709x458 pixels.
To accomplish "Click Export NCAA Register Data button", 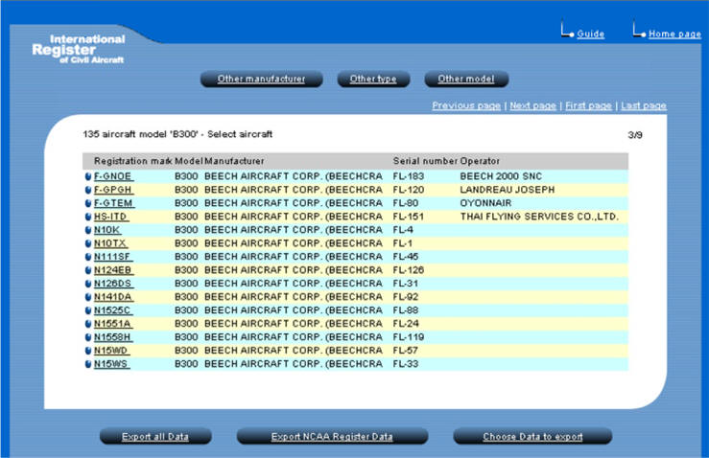I will [x=332, y=437].
